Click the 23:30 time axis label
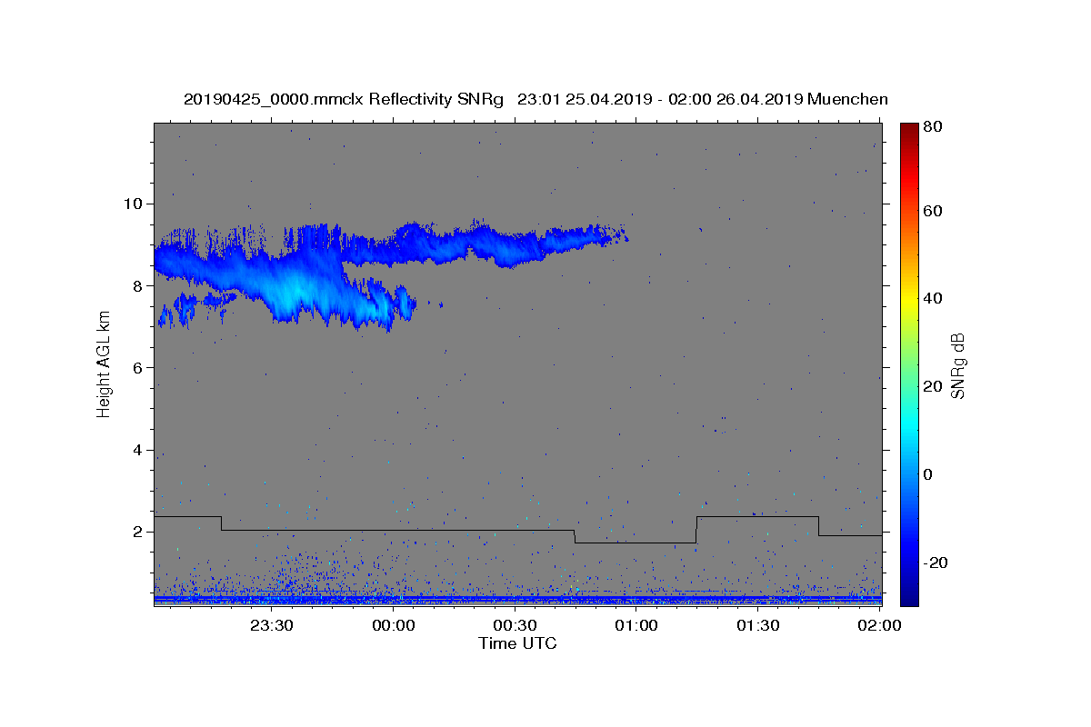This screenshot has height=727, width=1091. click(272, 625)
